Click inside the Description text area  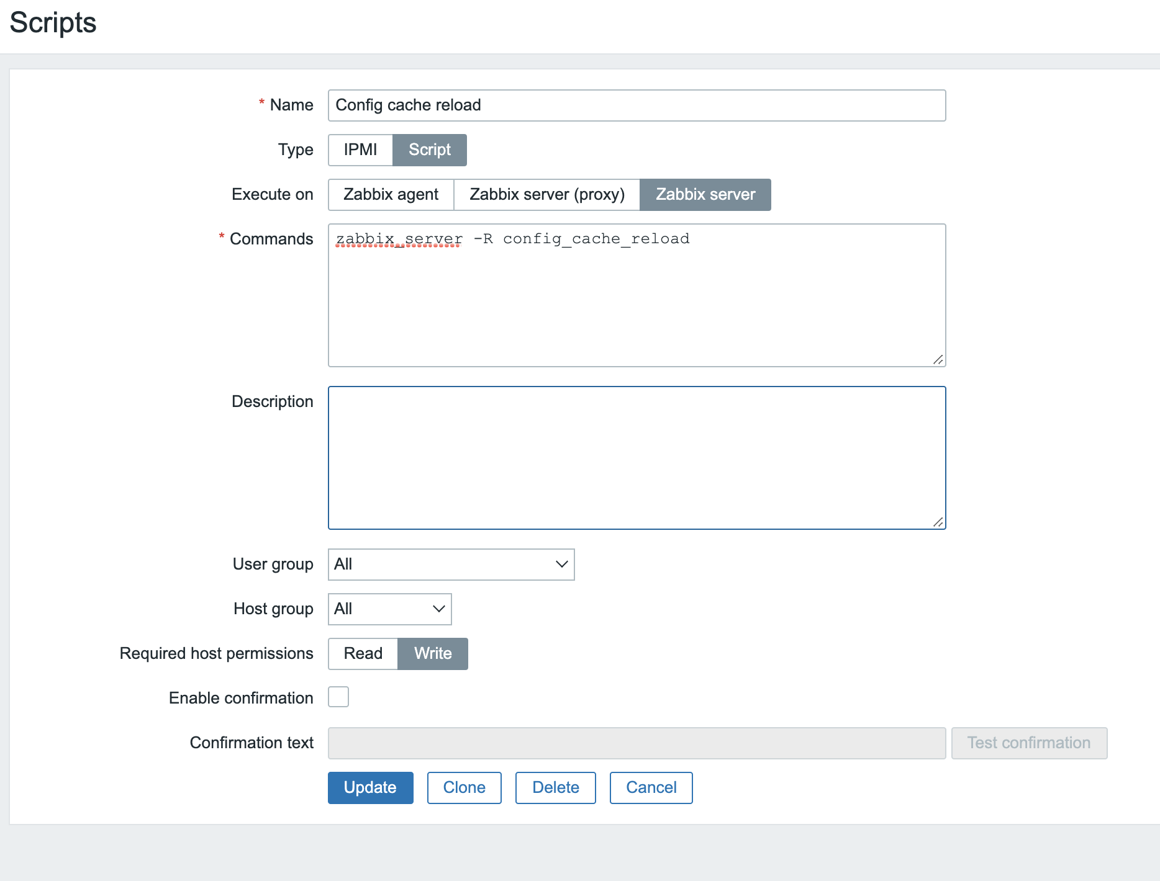pos(637,458)
